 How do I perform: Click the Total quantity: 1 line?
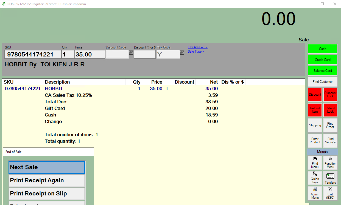click(63, 141)
